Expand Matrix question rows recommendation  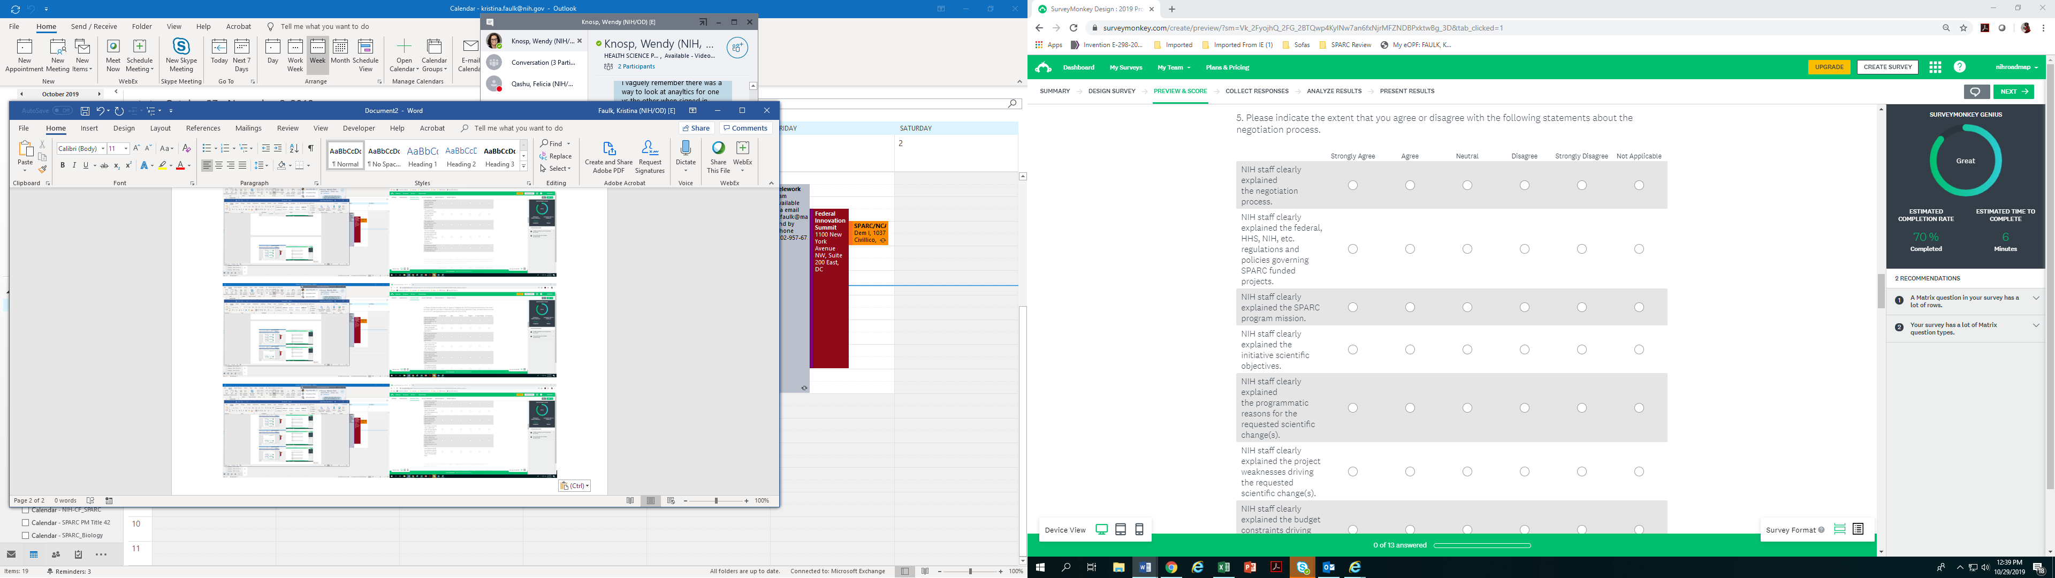point(2035,299)
